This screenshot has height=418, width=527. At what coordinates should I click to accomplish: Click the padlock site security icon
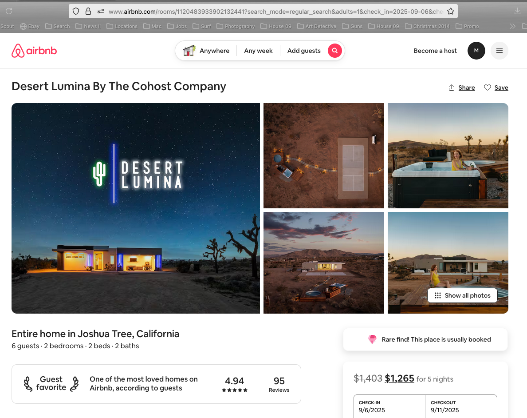click(x=88, y=12)
